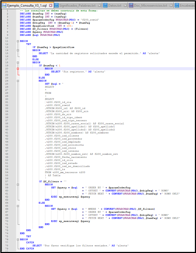Click the file icon on Datos.txt tab
196x253 pixels.
(105, 6)
